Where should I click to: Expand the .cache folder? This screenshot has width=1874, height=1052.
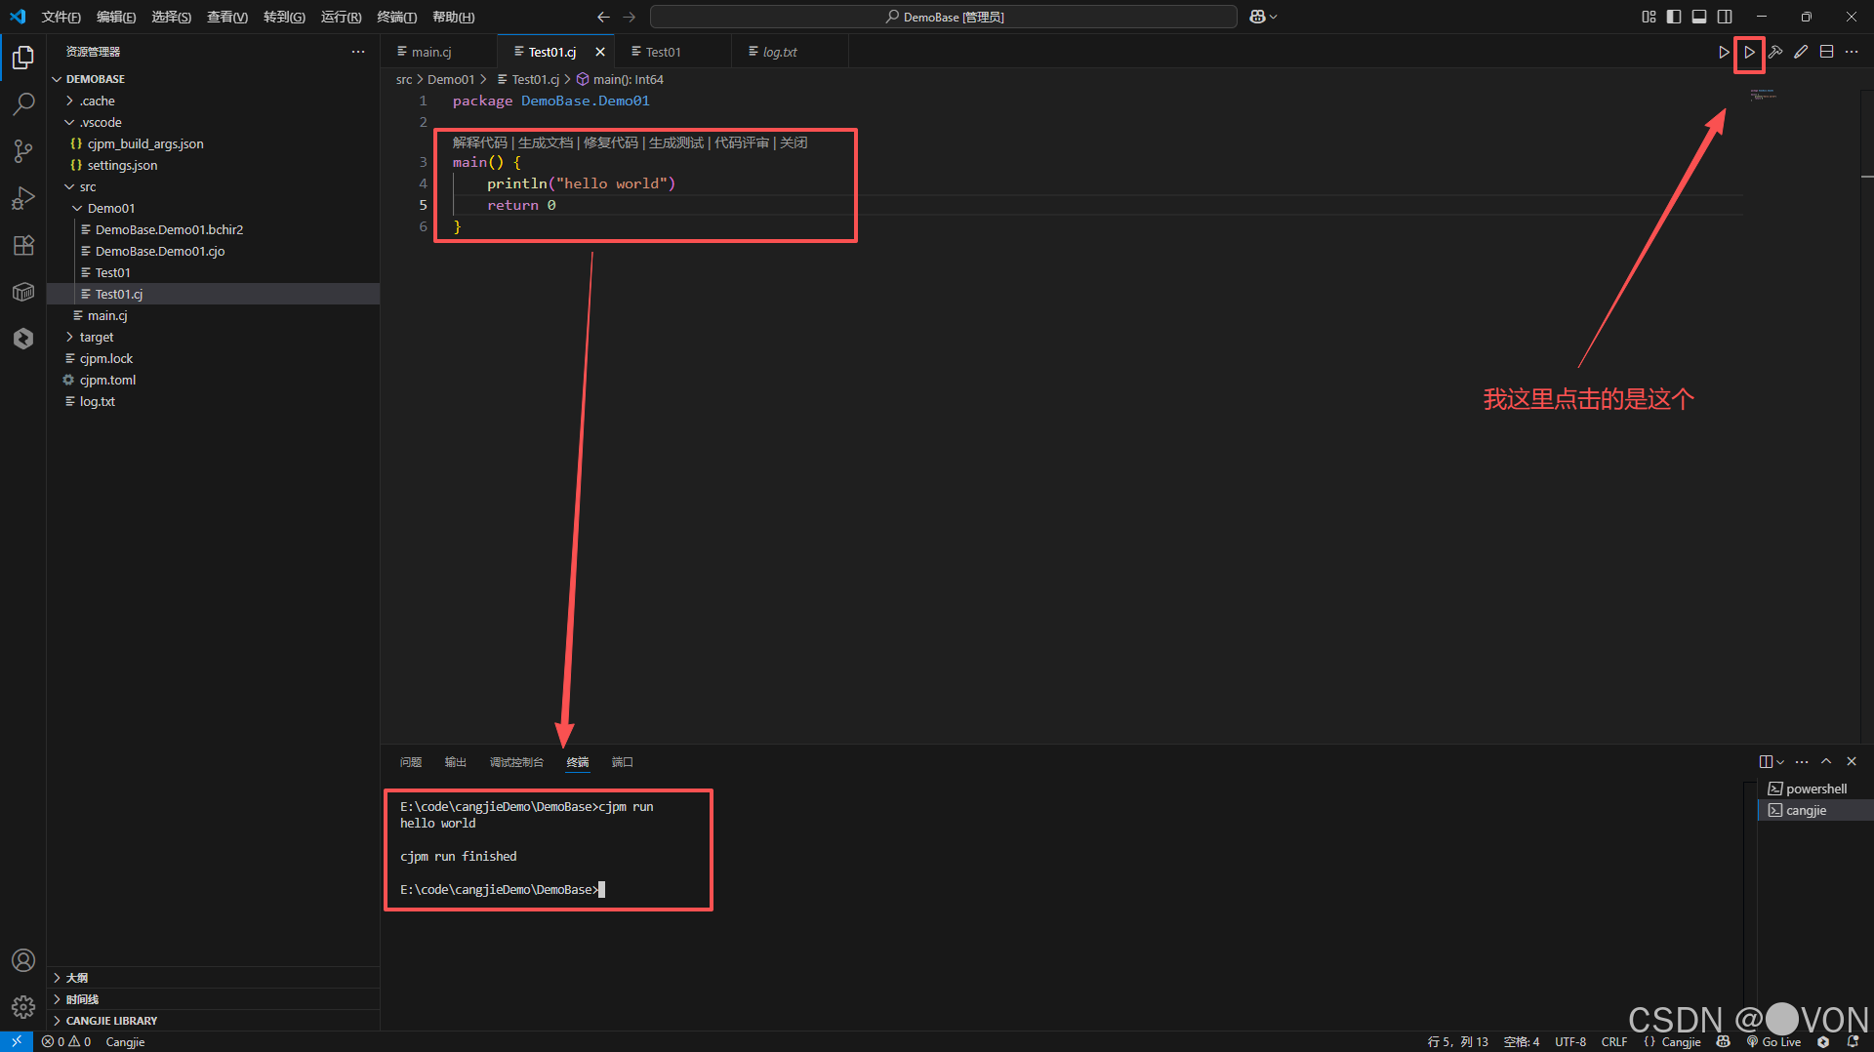click(x=69, y=101)
